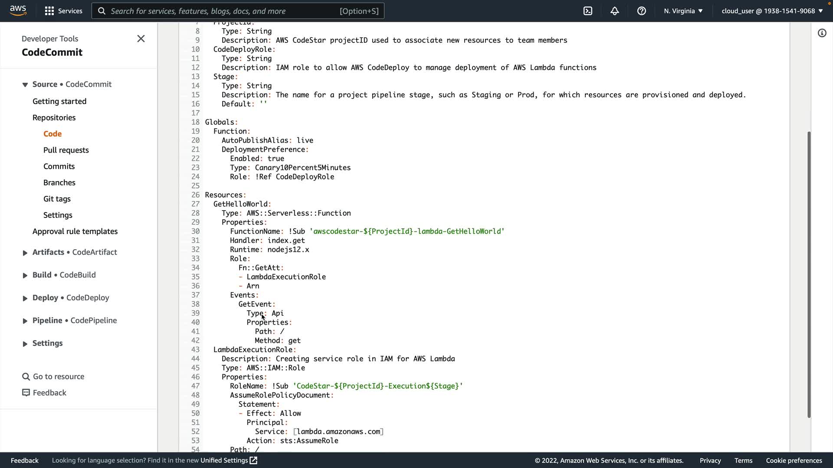Open the cloud_user account dropdown

point(772,11)
